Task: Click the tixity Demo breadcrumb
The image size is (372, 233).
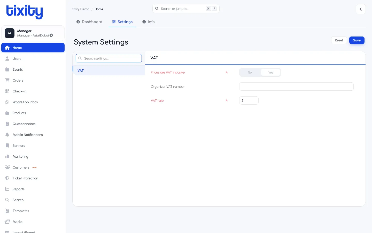Action: point(81,9)
